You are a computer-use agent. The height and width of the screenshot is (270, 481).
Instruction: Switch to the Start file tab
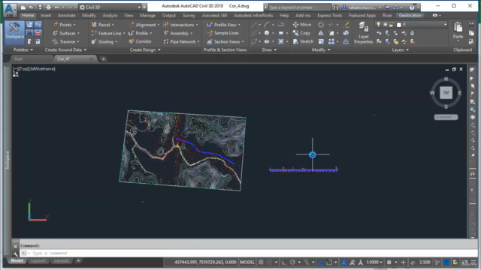point(18,58)
